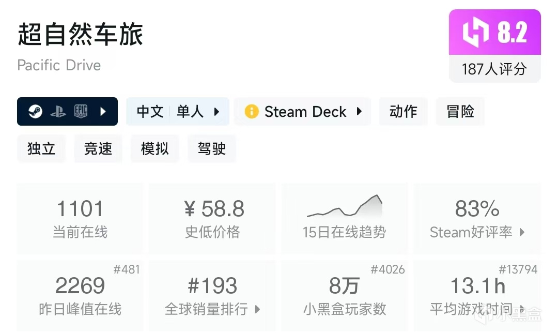Open the Steam好评率 review details arrow
The height and width of the screenshot is (333, 558).
click(x=522, y=232)
